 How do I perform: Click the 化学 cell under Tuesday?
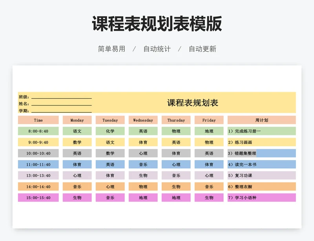(x=110, y=131)
